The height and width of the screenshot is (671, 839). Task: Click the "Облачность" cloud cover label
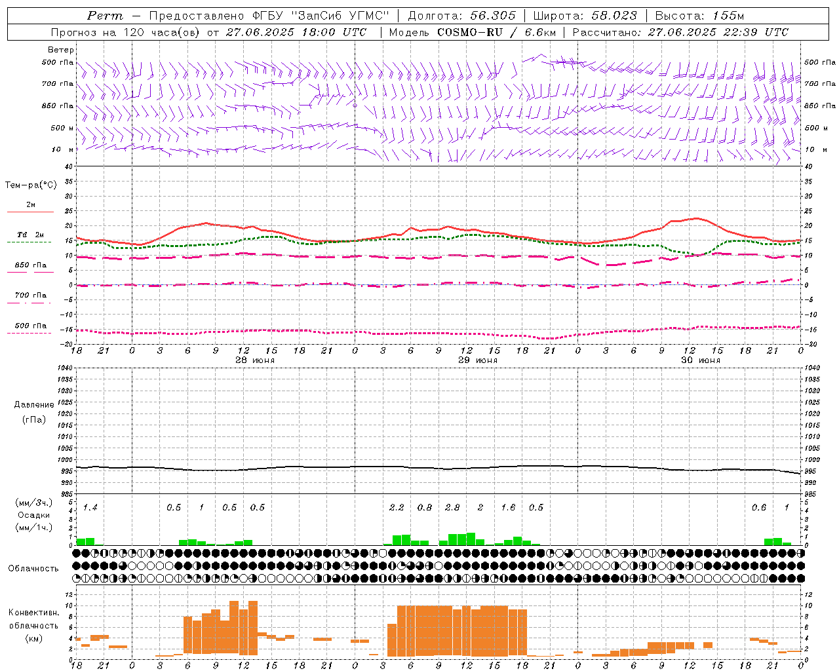[x=33, y=568]
